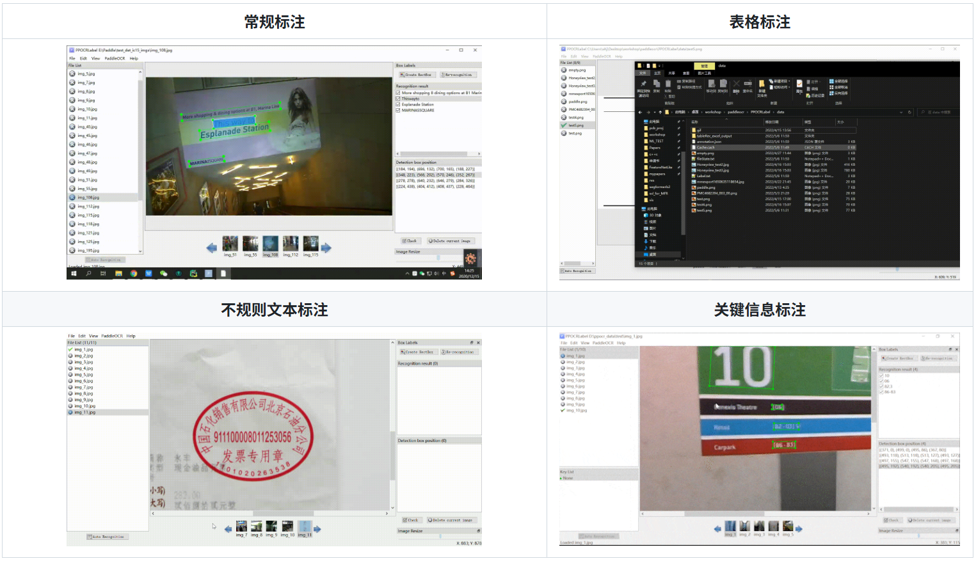Image resolution: width=976 pixels, height=561 pixels.
Task: Float the Box Labels panel in 不规则文本标注 window
Action: point(472,343)
